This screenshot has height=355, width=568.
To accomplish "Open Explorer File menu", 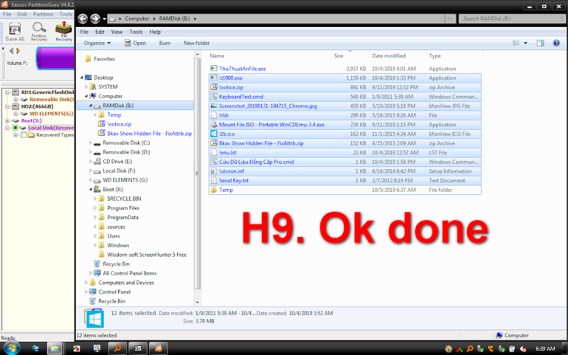I will [x=84, y=32].
